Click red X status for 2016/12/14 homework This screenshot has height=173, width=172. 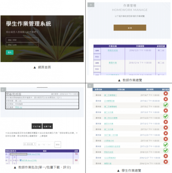166,162
